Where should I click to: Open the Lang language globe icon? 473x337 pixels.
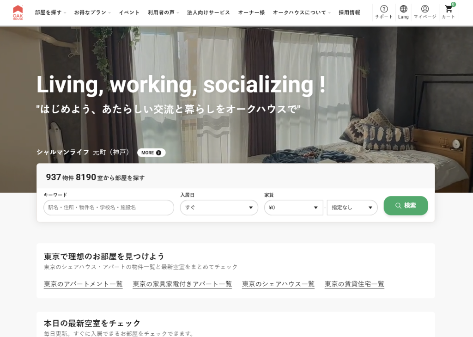pyautogui.click(x=403, y=9)
